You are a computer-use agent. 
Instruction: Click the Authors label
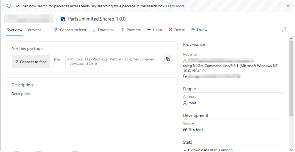(190, 97)
